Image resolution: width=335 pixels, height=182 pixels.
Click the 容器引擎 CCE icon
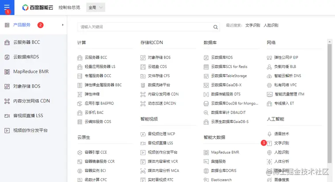click(80, 152)
